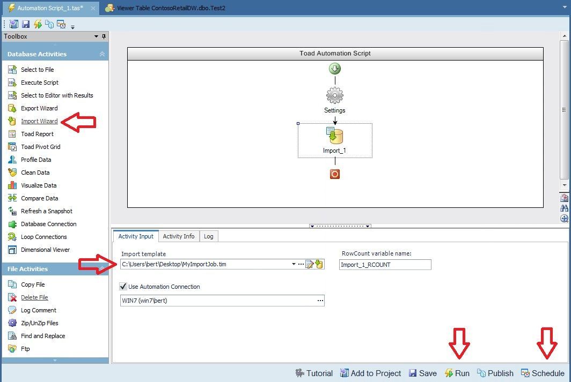Screen dimensions: 571x382
Task: Click Publish in the bottom bar
Action: point(495,373)
